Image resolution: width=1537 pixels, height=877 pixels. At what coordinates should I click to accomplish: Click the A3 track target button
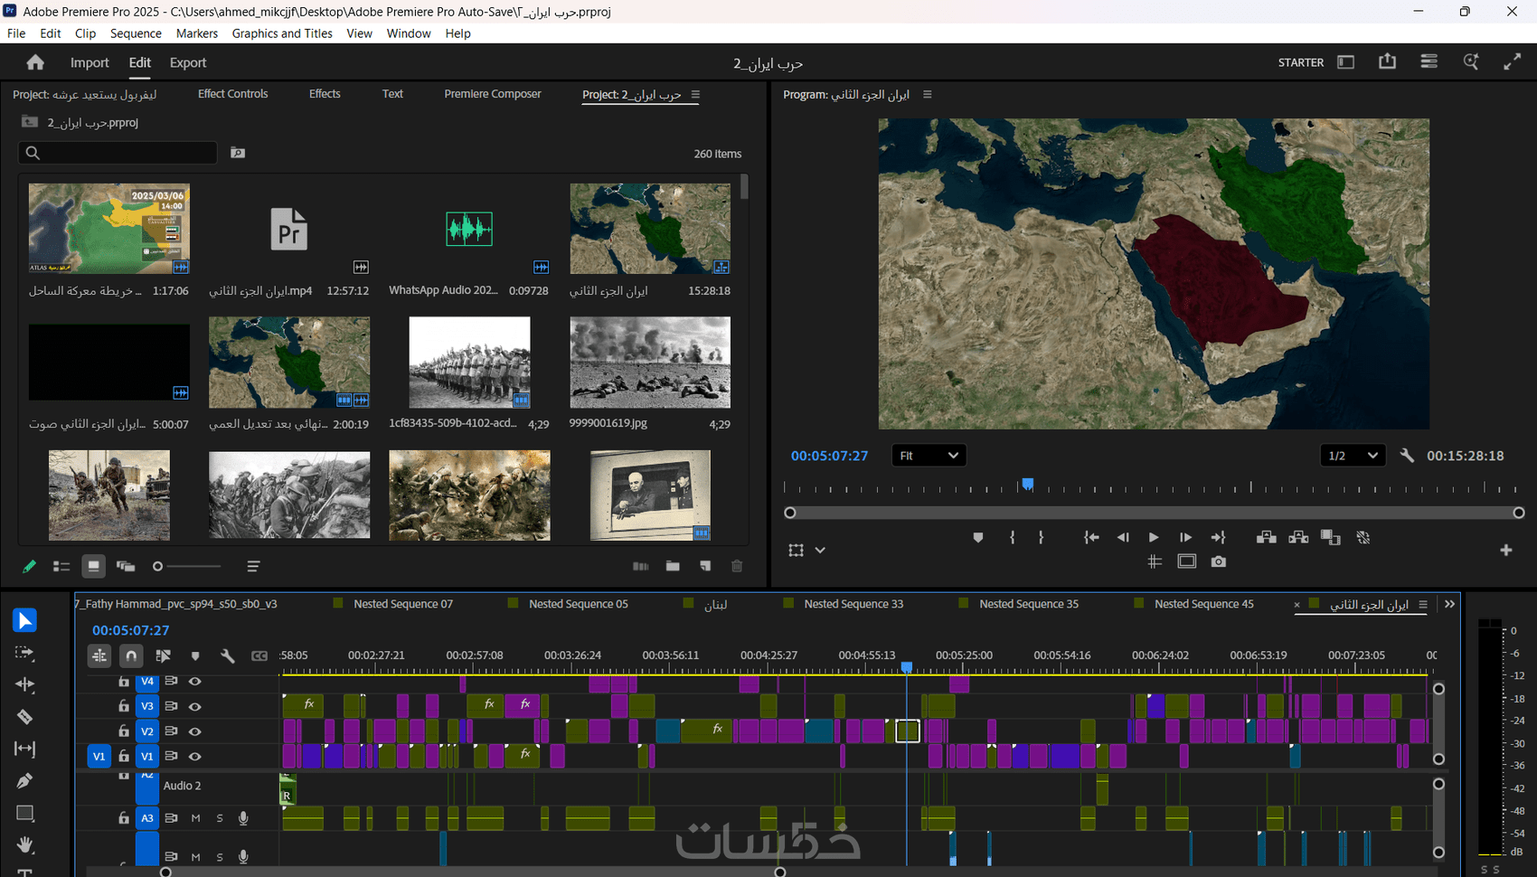tap(146, 818)
